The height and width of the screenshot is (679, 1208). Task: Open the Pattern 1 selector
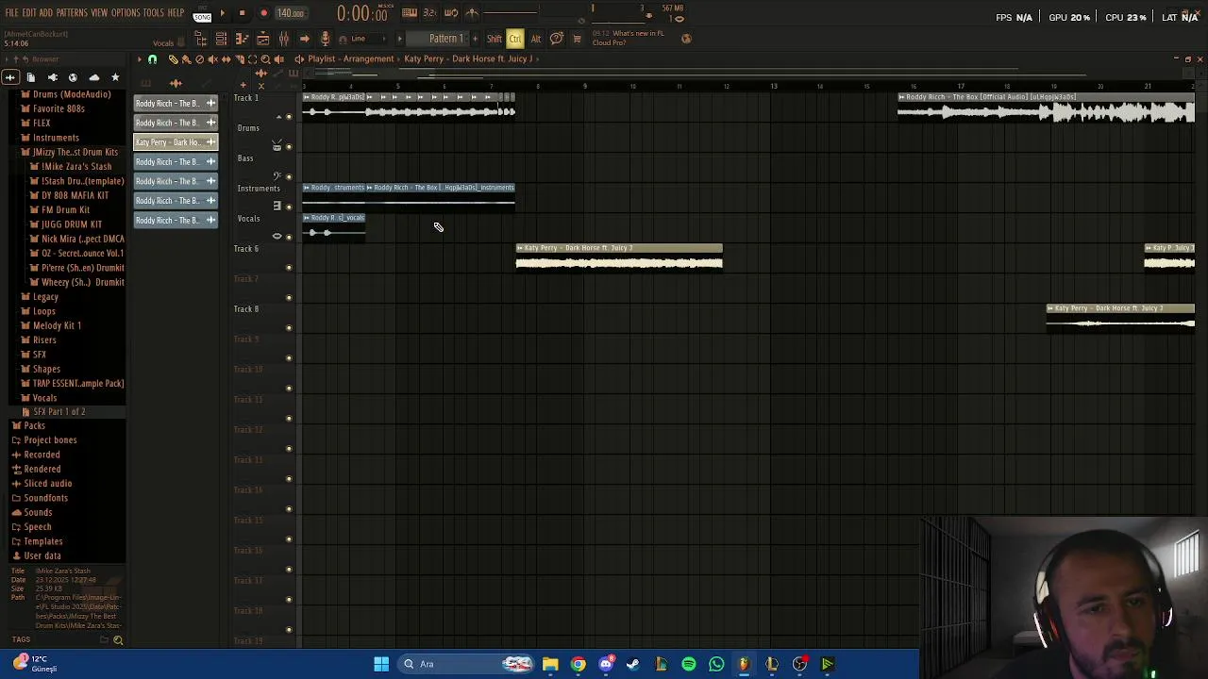pyautogui.click(x=445, y=39)
